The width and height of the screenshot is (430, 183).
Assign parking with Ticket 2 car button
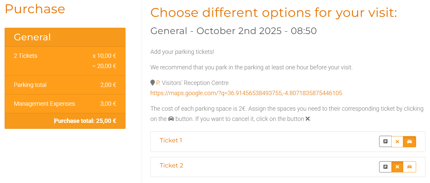pyautogui.click(x=410, y=167)
